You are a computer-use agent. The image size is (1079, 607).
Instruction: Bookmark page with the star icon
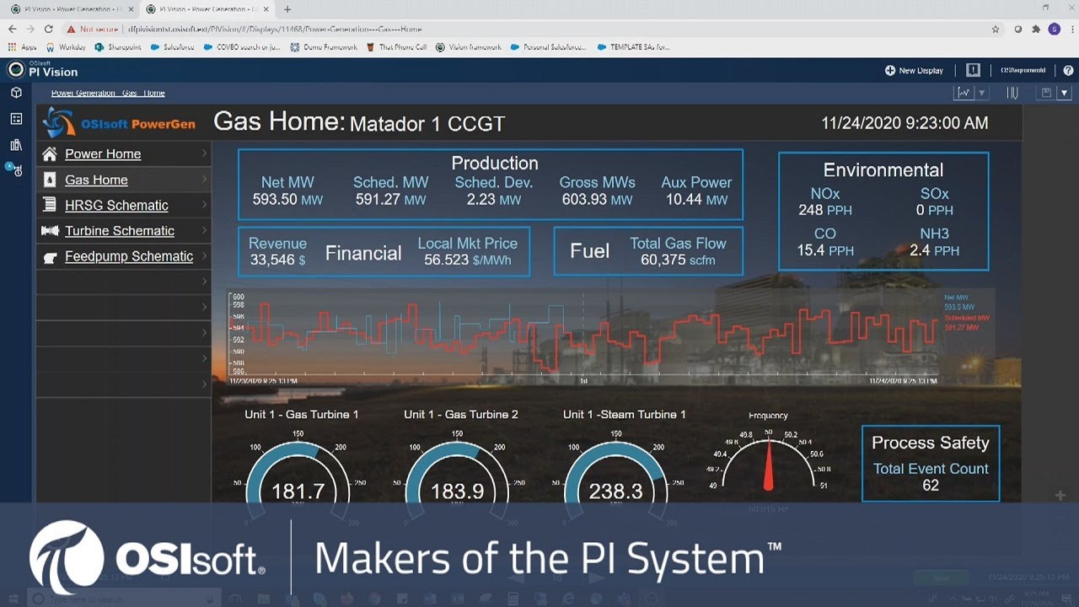click(996, 29)
